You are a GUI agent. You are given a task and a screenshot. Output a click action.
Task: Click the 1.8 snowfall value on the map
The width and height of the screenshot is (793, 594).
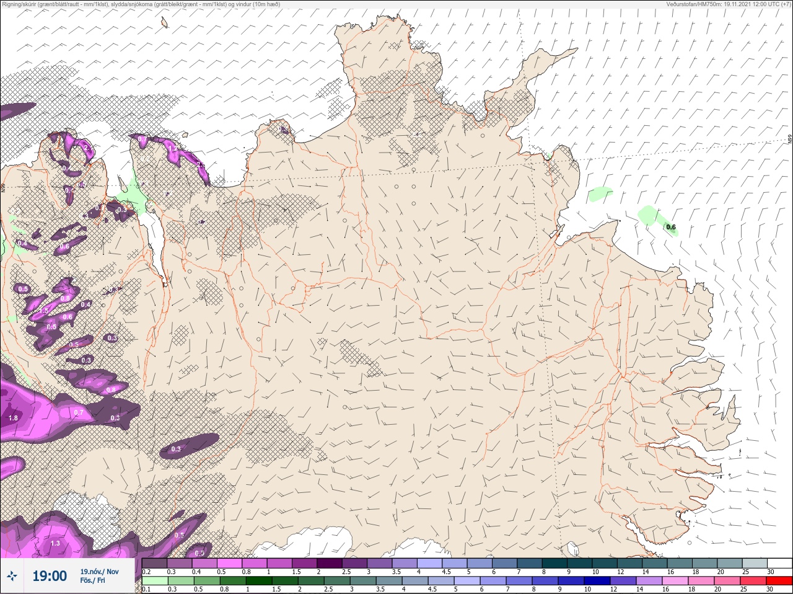(x=13, y=419)
